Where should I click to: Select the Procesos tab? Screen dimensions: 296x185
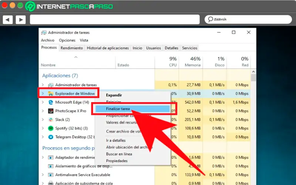point(49,48)
